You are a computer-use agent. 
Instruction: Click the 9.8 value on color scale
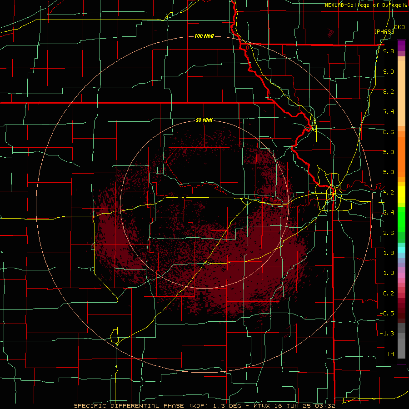(x=389, y=51)
